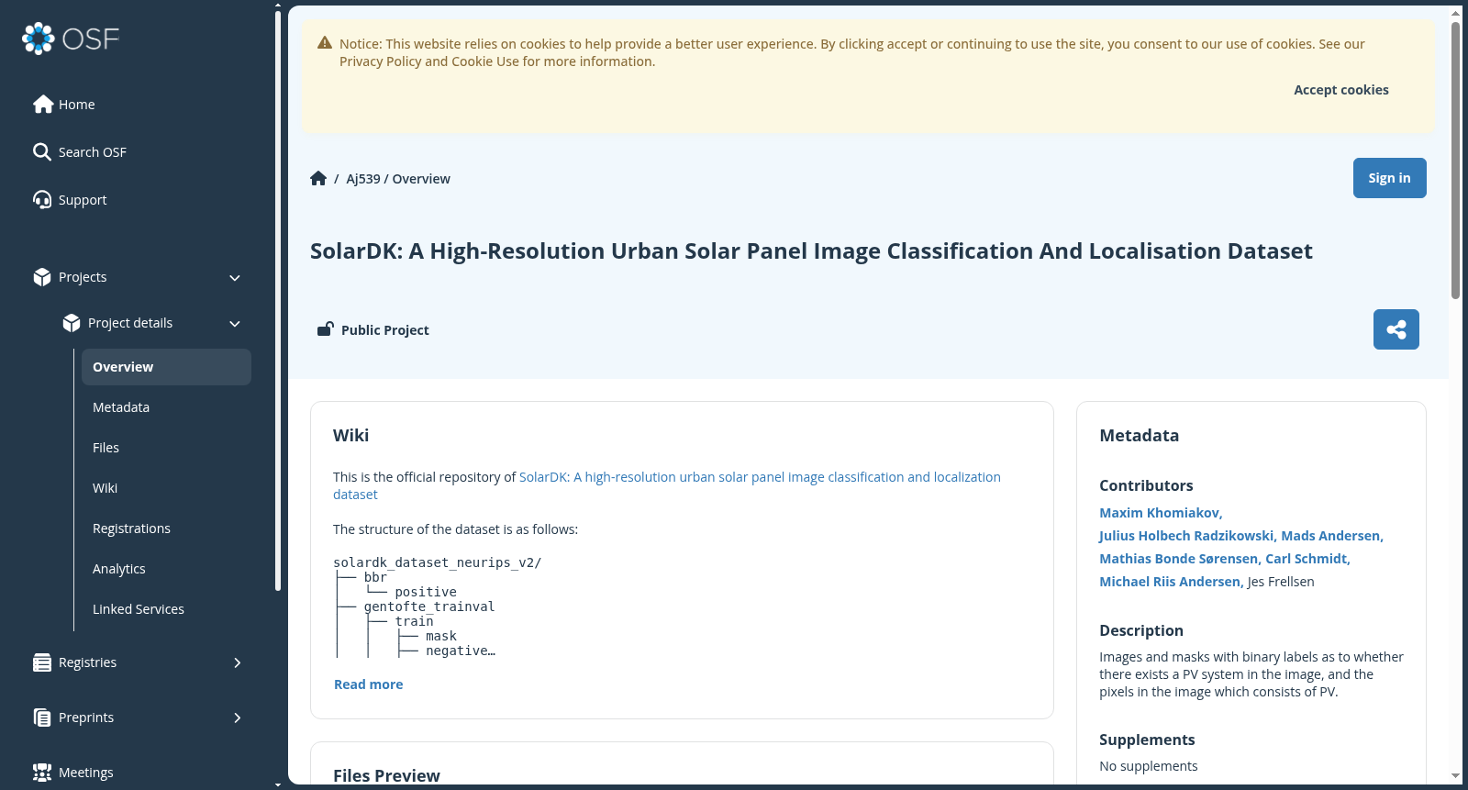Viewport: 1468px width, 790px height.
Task: Click the Aj539 breadcrumb
Action: (362, 179)
